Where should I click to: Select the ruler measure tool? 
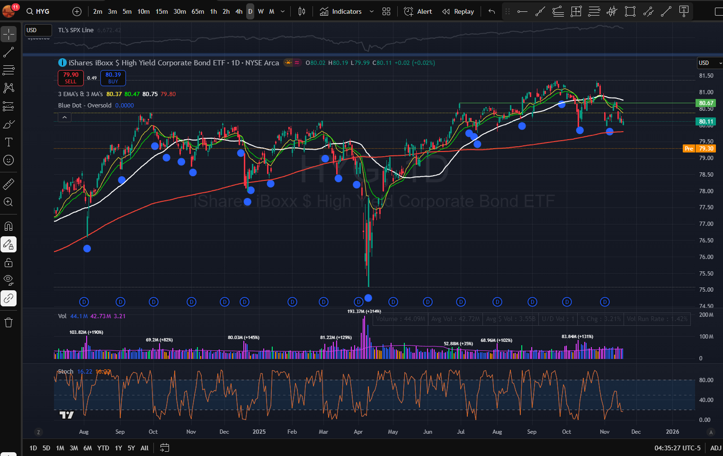tap(9, 184)
